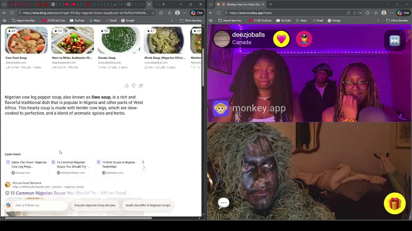Open Extensions in the Monkey window
The width and height of the screenshot is (412, 231).
point(368,13)
